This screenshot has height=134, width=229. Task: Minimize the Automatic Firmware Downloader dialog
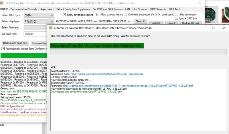tap(203, 28)
